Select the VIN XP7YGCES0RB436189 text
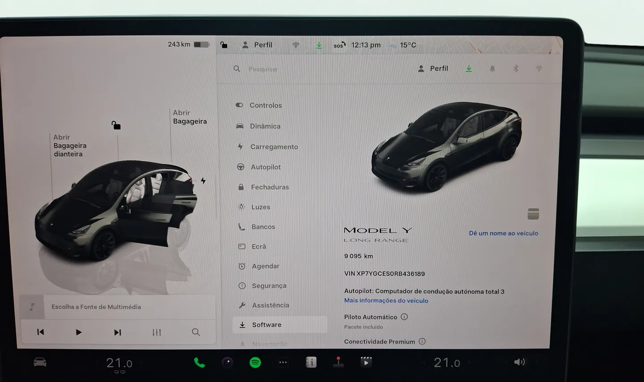The width and height of the screenshot is (644, 382). click(x=385, y=274)
